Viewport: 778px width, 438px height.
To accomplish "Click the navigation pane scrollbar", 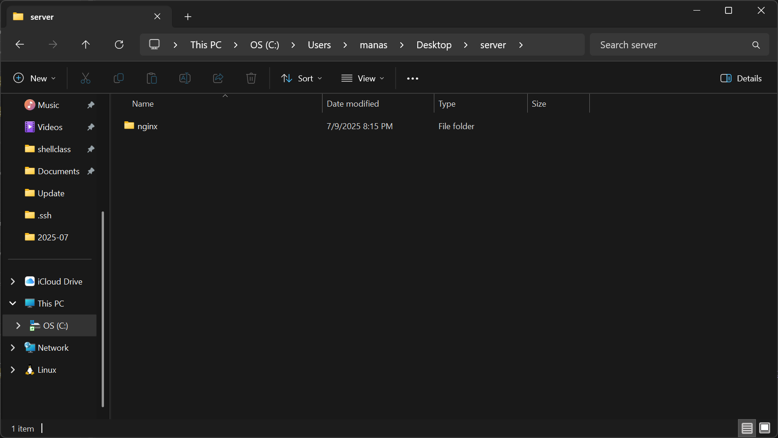I will pos(103,309).
